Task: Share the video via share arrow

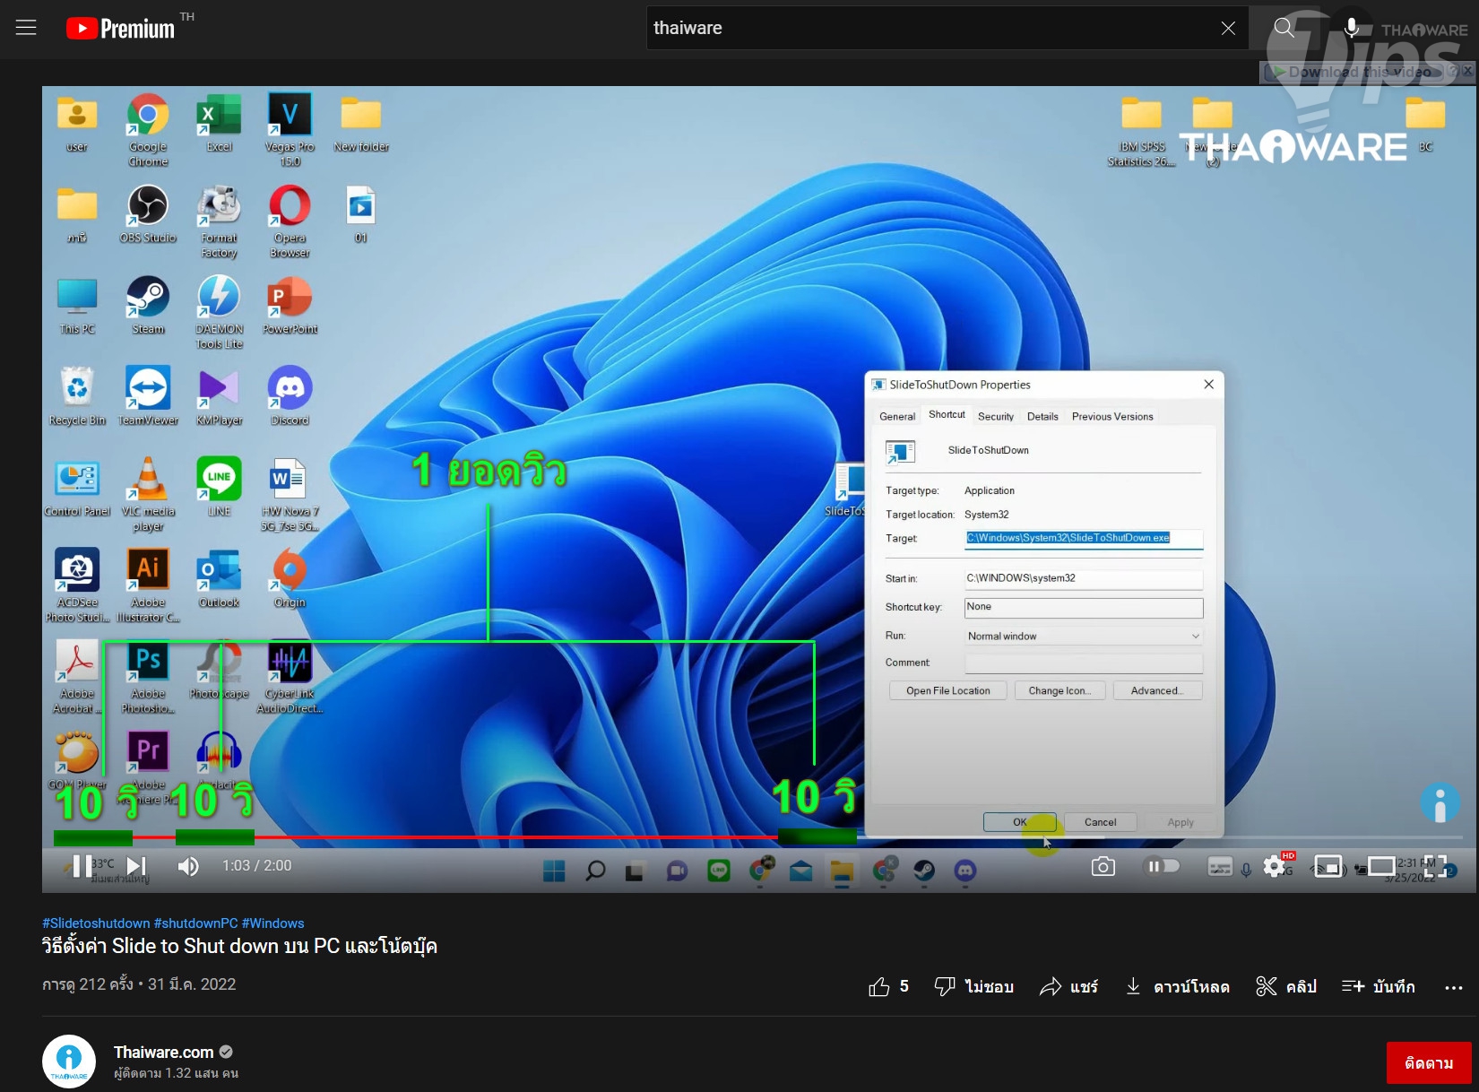Action: pos(1051,986)
